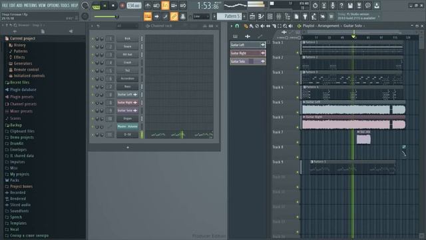The height and width of the screenshot is (240, 426).
Task: Open the Mixer toolbar icon
Action: click(x=279, y=17)
